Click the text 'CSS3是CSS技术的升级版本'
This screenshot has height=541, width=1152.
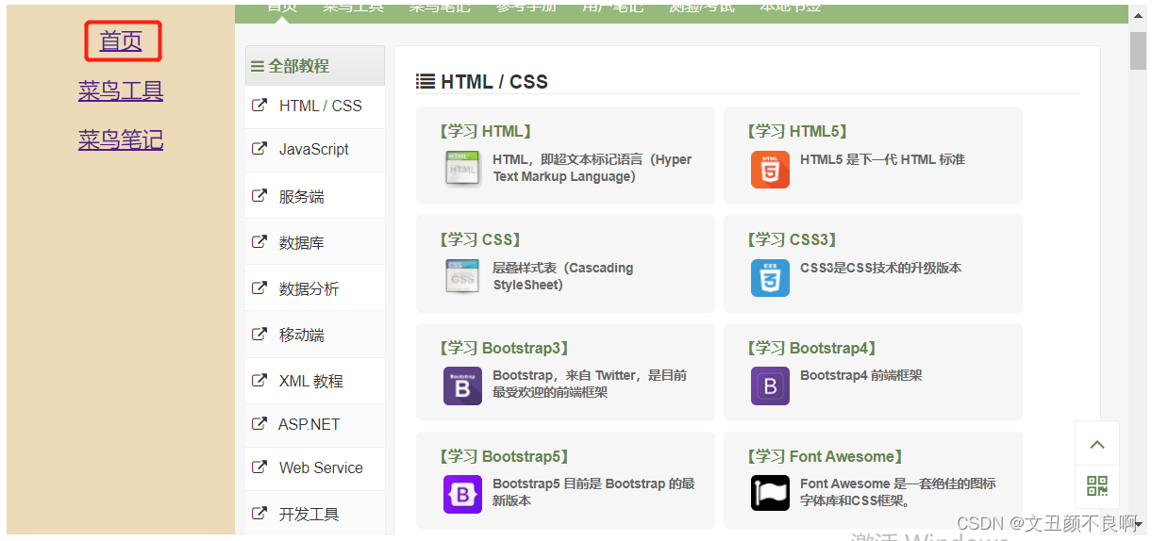(880, 268)
